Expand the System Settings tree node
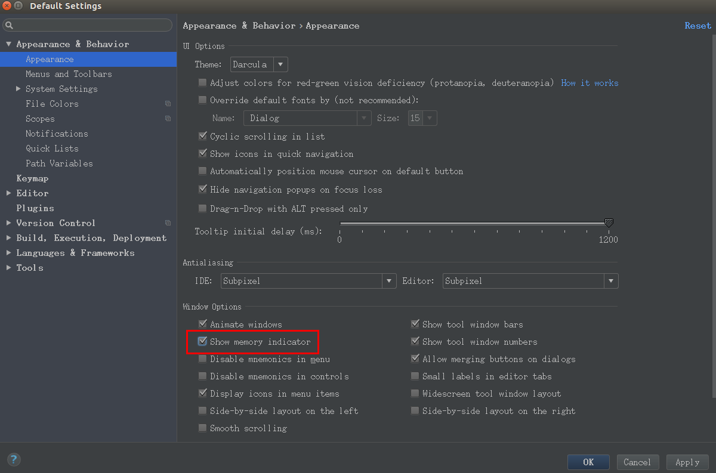Viewport: 716px width, 473px height. (x=18, y=89)
